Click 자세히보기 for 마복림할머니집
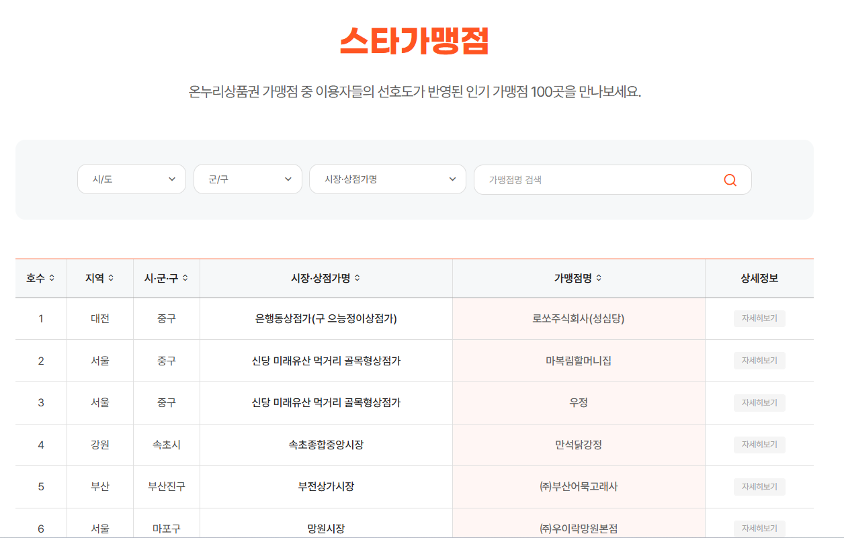Image resolution: width=844 pixels, height=538 pixels. [x=759, y=361]
